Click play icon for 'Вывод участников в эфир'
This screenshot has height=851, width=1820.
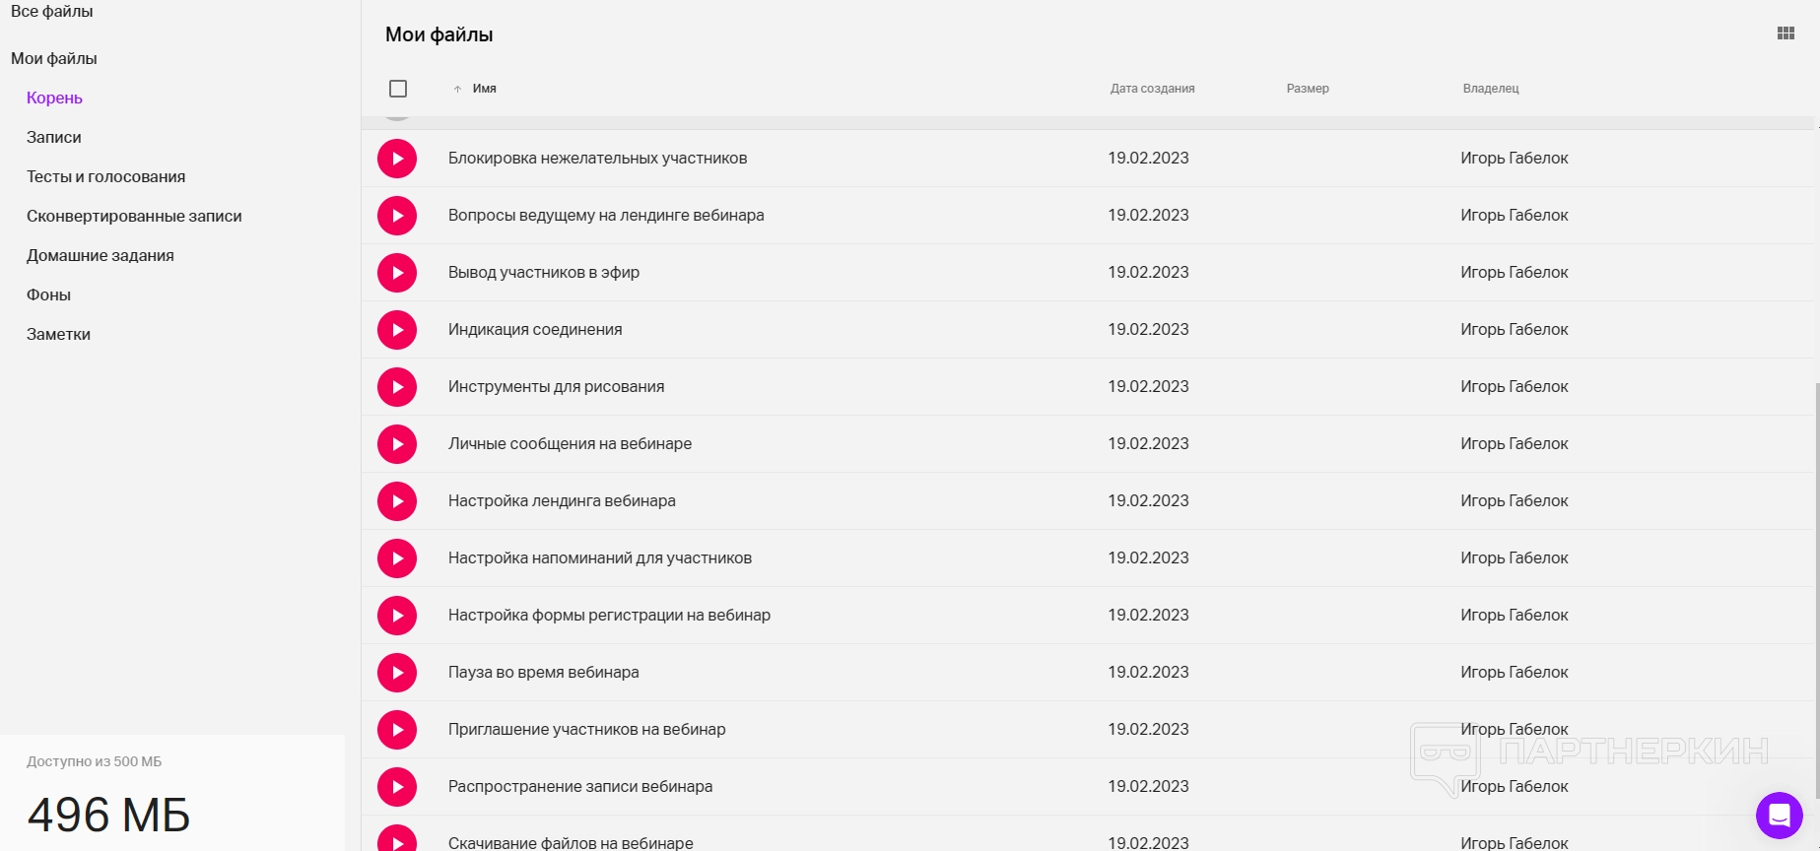[397, 273]
